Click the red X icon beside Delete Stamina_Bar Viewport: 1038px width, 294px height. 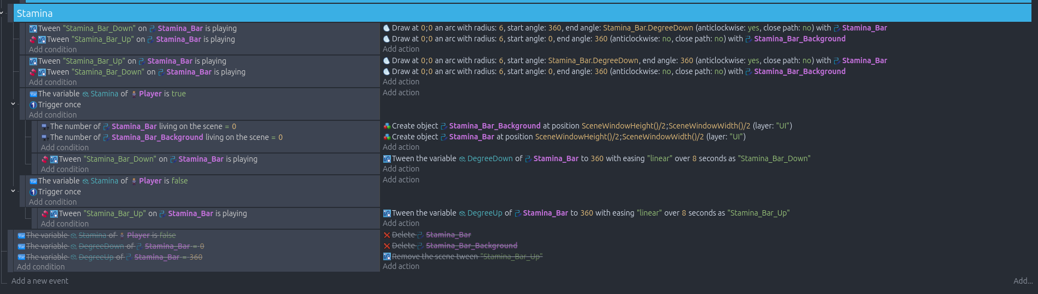[x=387, y=235]
